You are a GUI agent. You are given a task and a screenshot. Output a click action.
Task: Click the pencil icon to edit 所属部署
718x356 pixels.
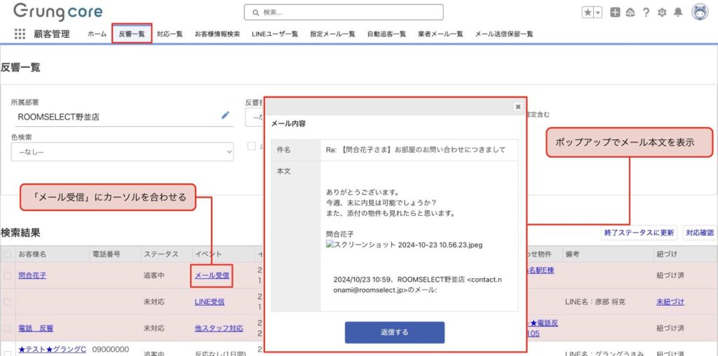pyautogui.click(x=226, y=116)
